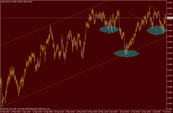This screenshot has height=113, width=173.
Task: Click the 12 May 00:00 time label
Action: pyautogui.click(x=81, y=112)
